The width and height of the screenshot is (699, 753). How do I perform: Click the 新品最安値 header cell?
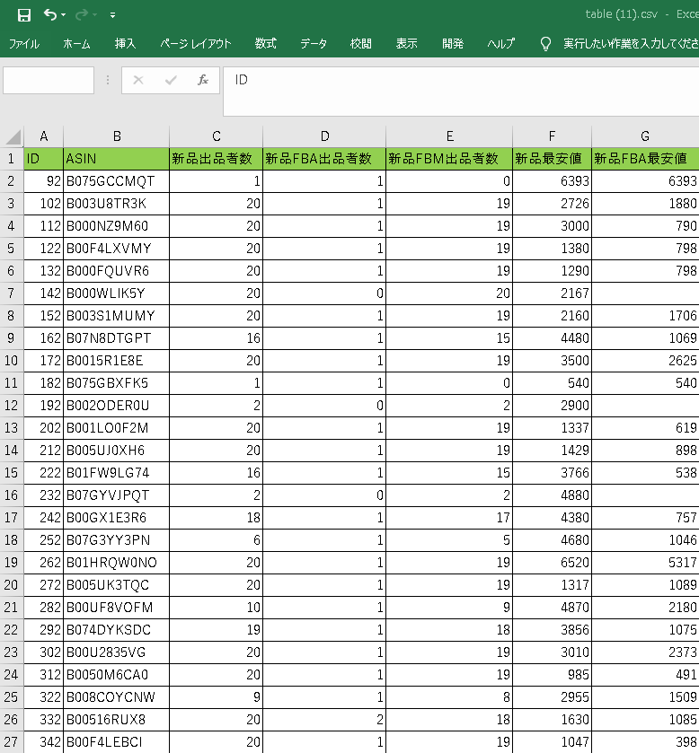(552, 159)
